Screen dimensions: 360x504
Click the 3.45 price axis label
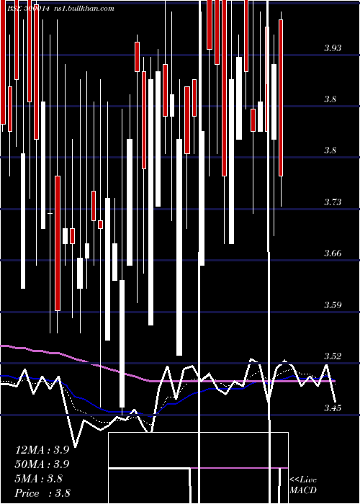(x=333, y=408)
